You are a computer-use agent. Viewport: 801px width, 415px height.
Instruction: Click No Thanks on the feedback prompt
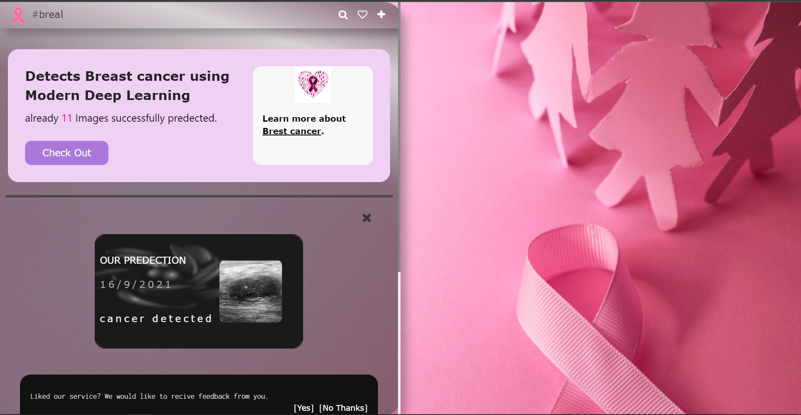[x=343, y=408]
